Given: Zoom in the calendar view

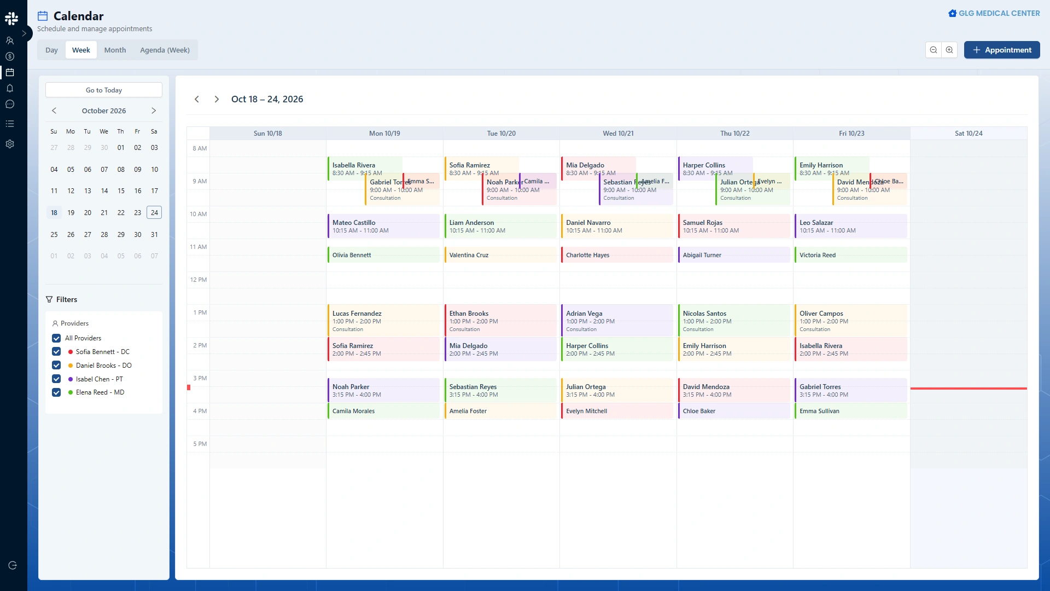Looking at the screenshot, I should (x=949, y=50).
